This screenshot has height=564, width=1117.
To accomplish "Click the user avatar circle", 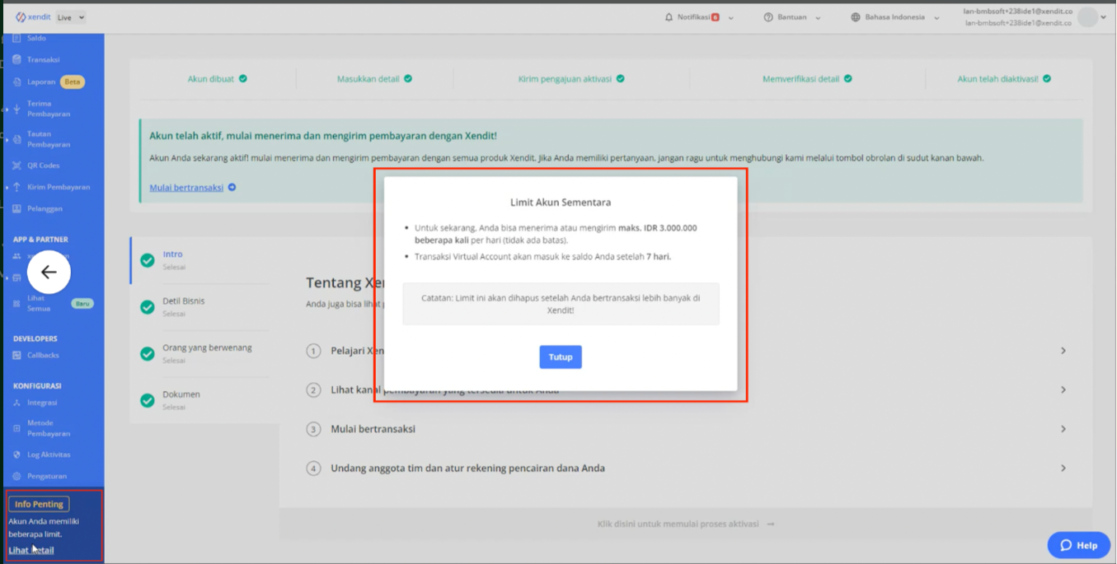I will click(1087, 17).
